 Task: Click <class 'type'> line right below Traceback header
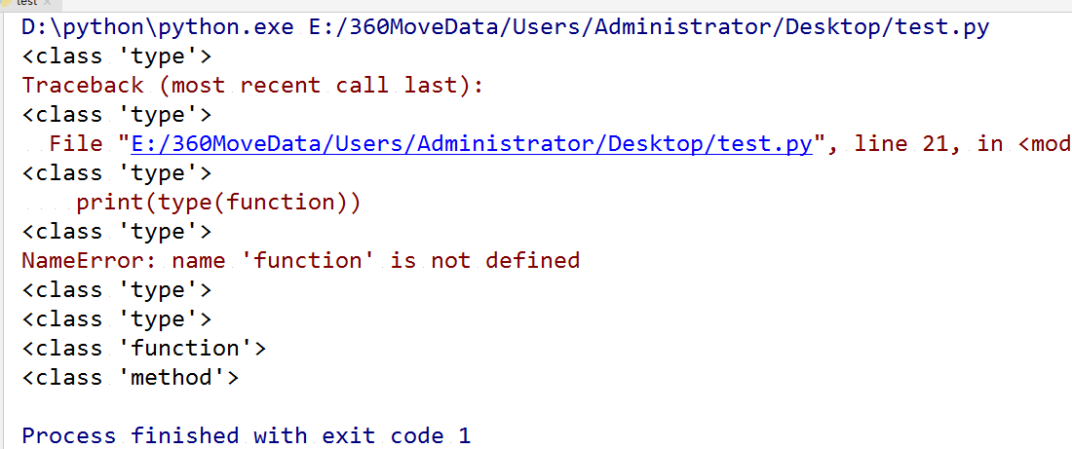pyautogui.click(x=117, y=114)
